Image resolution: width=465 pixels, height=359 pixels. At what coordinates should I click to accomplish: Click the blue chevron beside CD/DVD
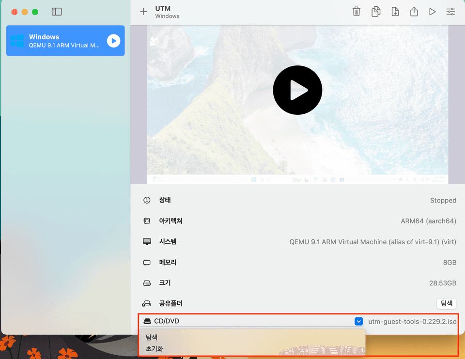358,321
